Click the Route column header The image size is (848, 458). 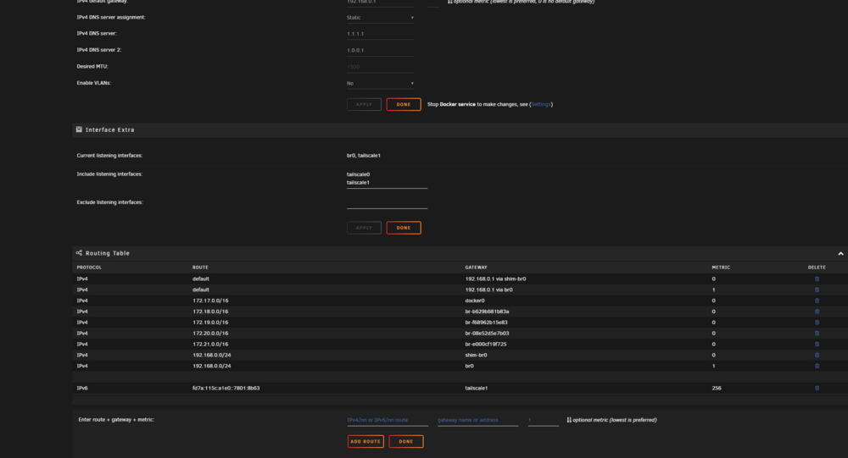200,268
